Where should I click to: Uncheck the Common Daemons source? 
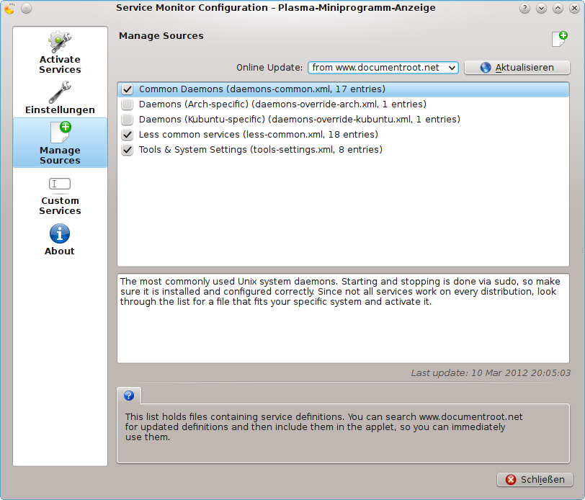(x=128, y=89)
